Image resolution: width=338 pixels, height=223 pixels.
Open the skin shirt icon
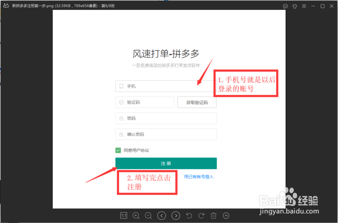point(295,6)
